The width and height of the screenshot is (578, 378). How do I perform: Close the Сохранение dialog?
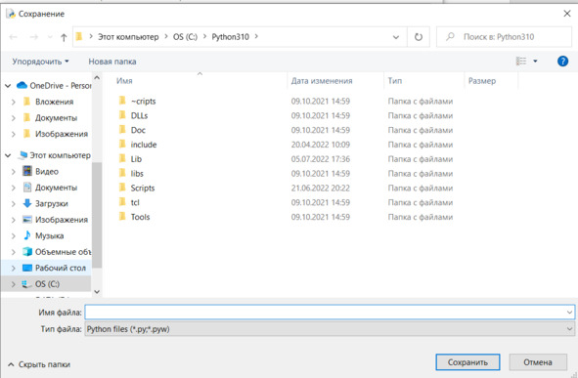(x=567, y=14)
